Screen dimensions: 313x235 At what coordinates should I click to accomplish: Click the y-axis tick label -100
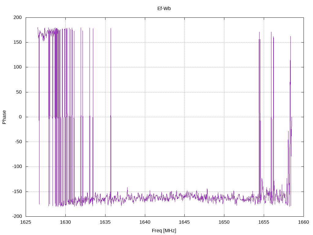pos(17,166)
